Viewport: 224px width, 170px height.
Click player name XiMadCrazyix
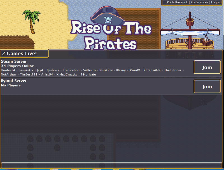[x=67, y=74]
